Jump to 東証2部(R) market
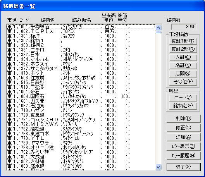Screen dimensions: 205x177 [x=183, y=49]
